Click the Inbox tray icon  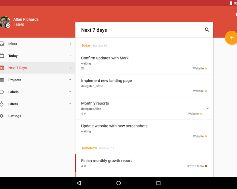[x=2, y=44]
